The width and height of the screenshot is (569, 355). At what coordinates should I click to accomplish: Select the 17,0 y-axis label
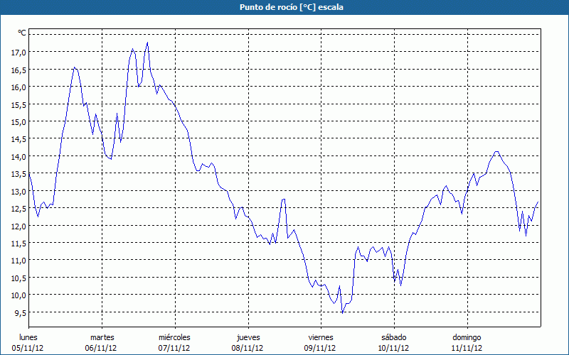click(x=18, y=52)
